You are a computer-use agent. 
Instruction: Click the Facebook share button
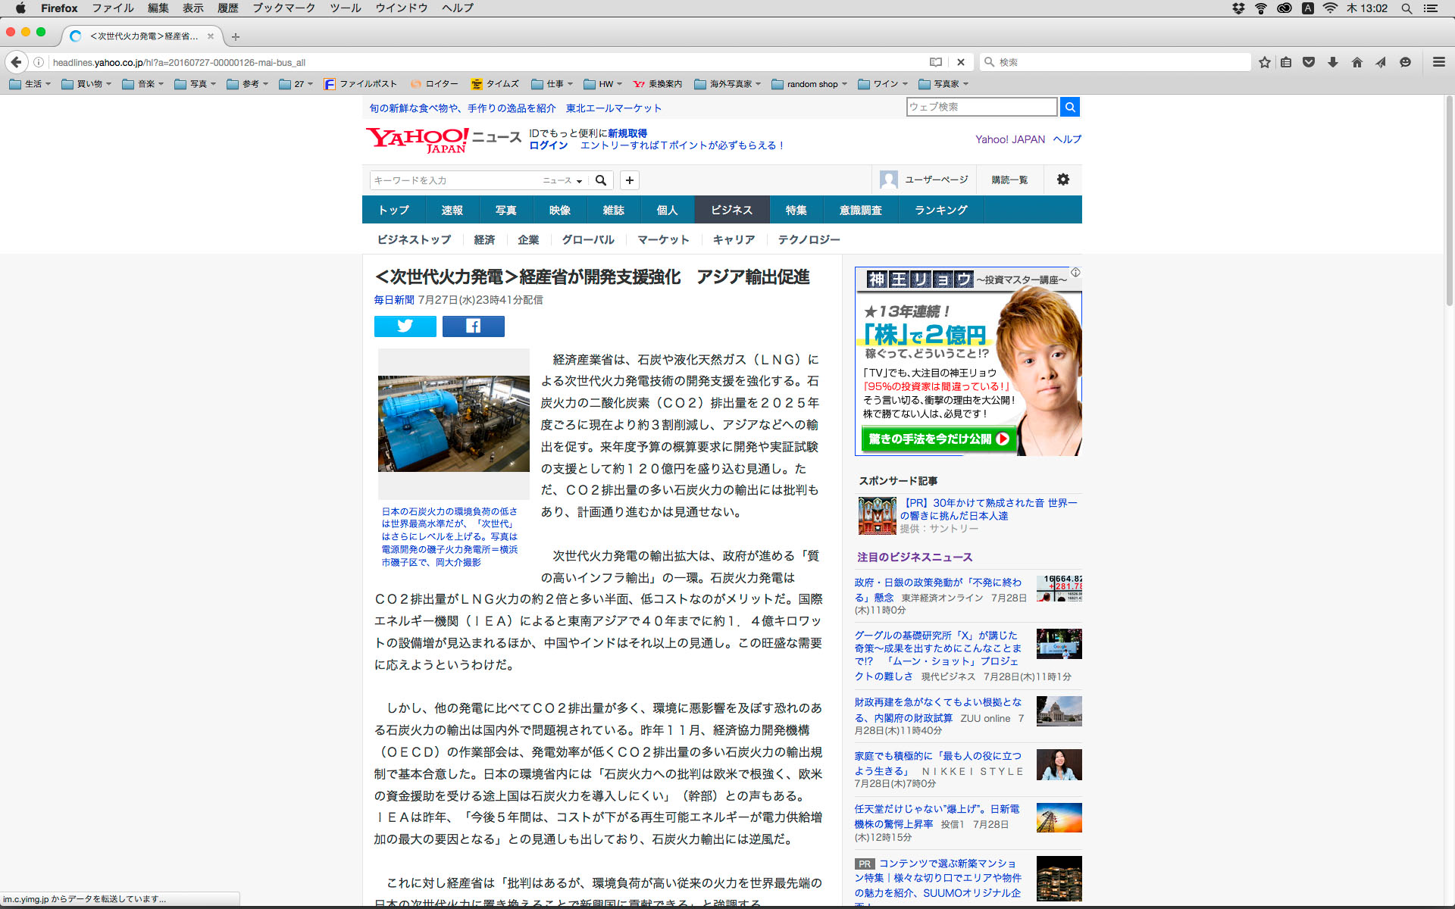(473, 326)
